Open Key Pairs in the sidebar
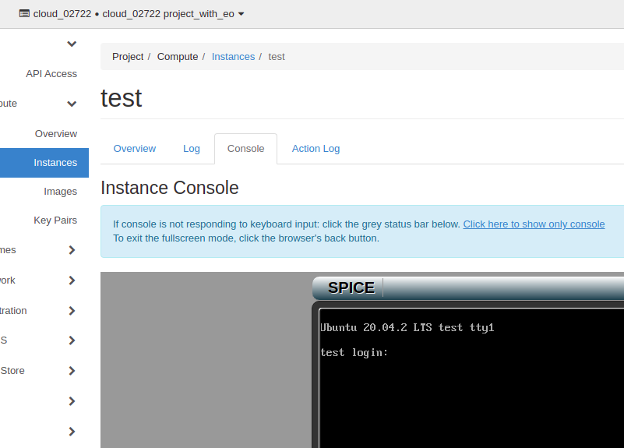Viewport: 624px width, 448px height. pos(55,220)
